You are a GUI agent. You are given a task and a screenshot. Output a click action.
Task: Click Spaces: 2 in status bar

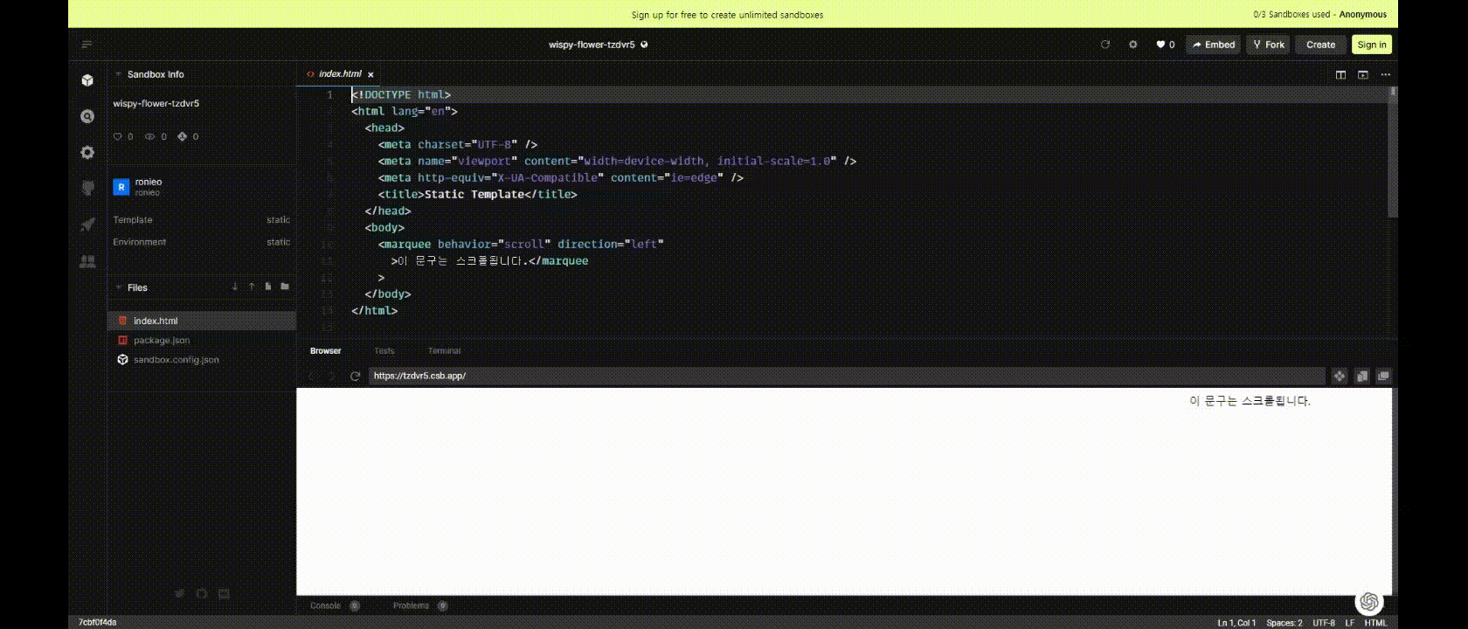click(1284, 623)
